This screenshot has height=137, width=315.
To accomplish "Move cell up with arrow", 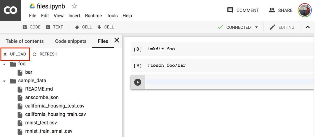I will coord(83,27).
